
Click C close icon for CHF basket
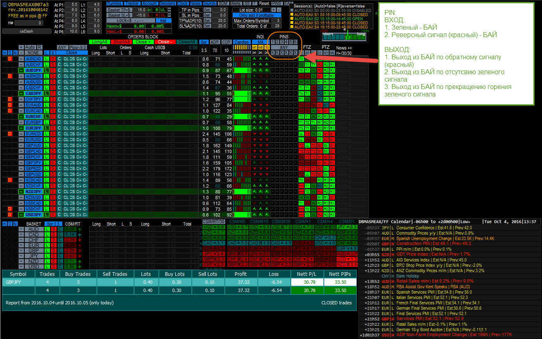point(60,240)
